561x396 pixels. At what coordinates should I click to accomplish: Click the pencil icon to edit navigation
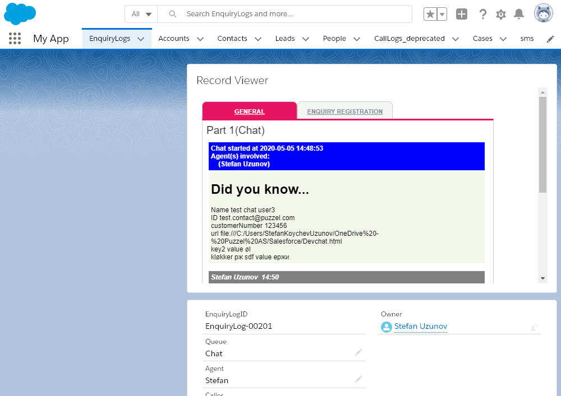550,39
